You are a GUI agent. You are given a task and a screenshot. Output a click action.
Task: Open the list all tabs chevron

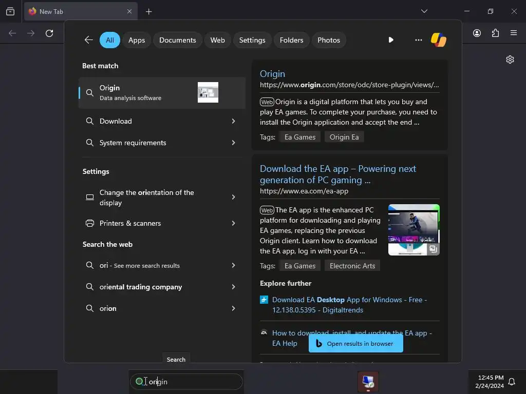pyautogui.click(x=424, y=11)
